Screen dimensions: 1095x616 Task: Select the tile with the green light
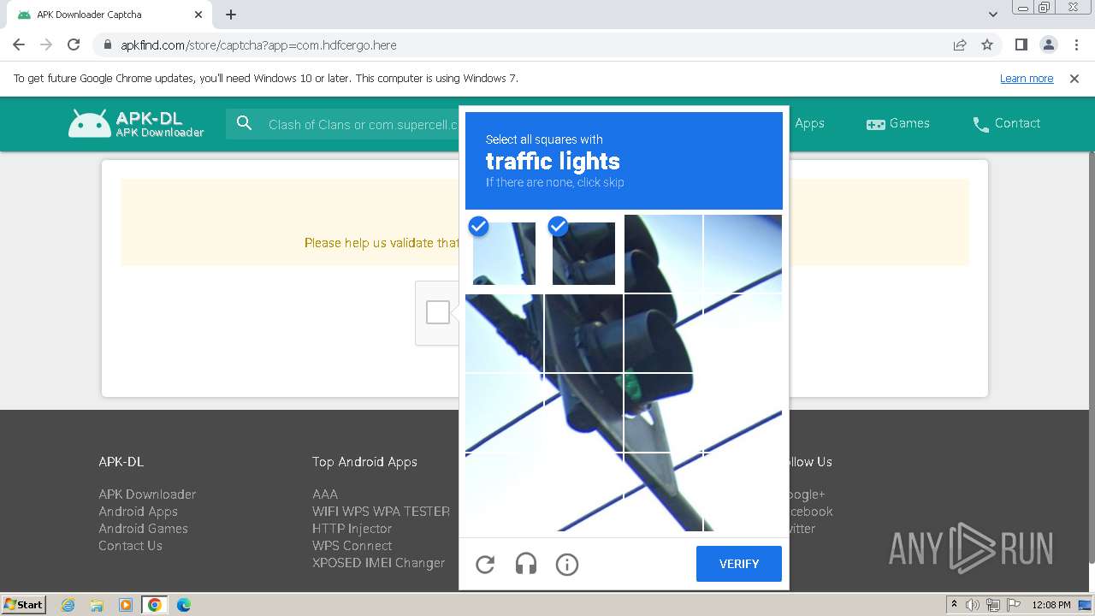pyautogui.click(x=663, y=412)
